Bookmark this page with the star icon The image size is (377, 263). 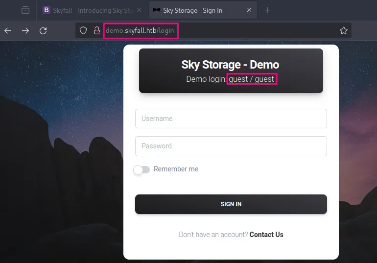[344, 30]
